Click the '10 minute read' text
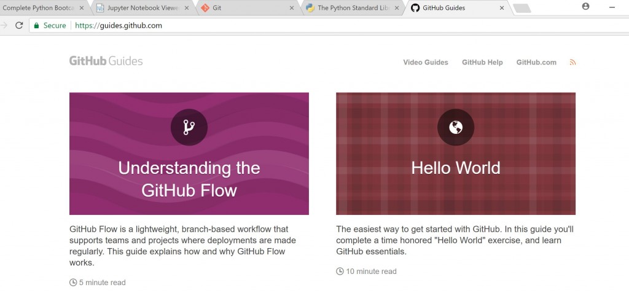Viewport: 629px width, 293px height. 371,272
